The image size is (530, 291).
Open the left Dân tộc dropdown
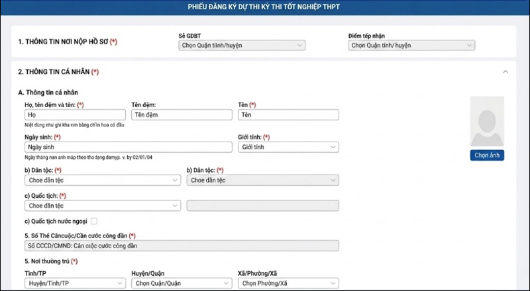pyautogui.click(x=103, y=181)
